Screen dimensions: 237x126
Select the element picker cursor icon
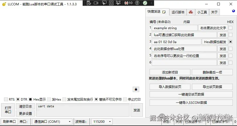click(104, 3)
